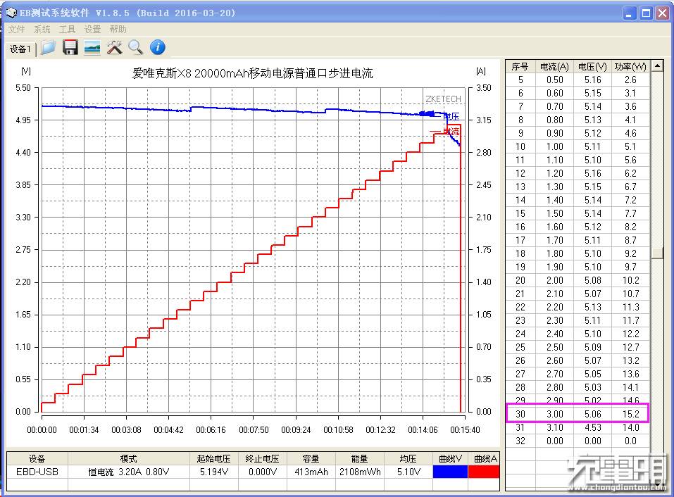The height and width of the screenshot is (497, 674).
Task: Open the 设置 menu
Action: (92, 29)
